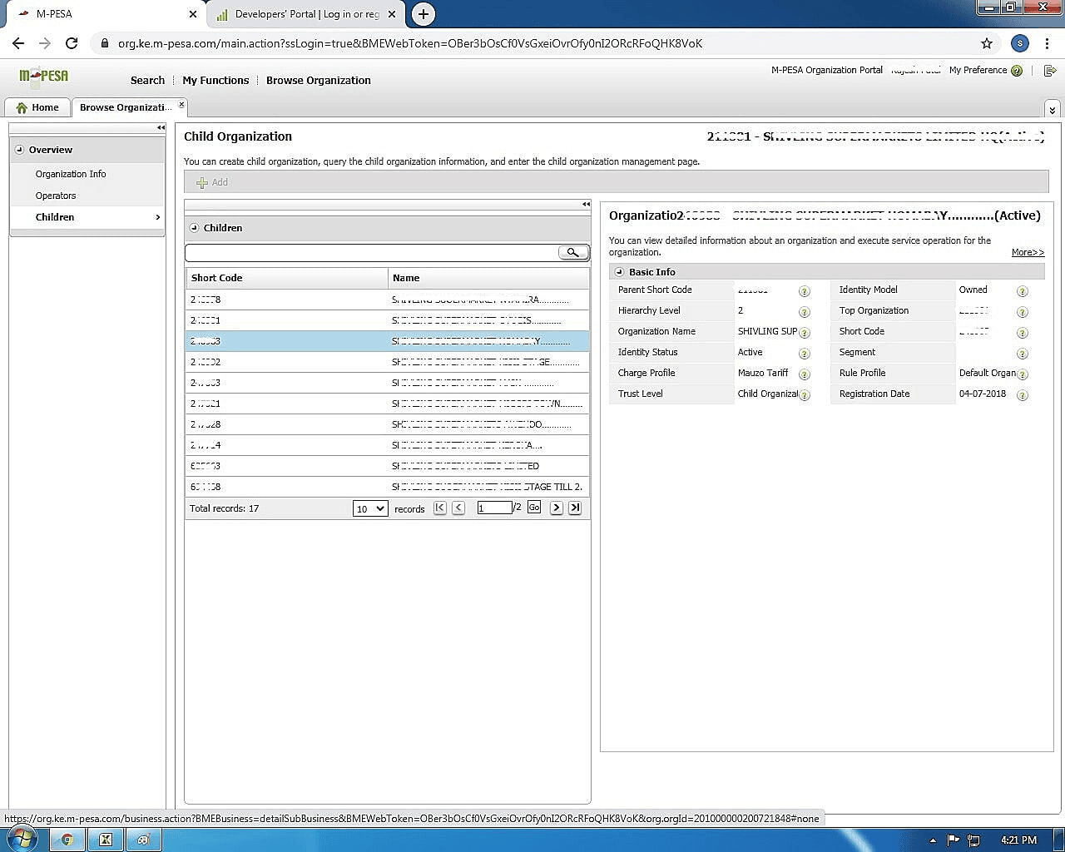Collapse the left navigation sidebar
1065x852 pixels.
pyautogui.click(x=161, y=127)
